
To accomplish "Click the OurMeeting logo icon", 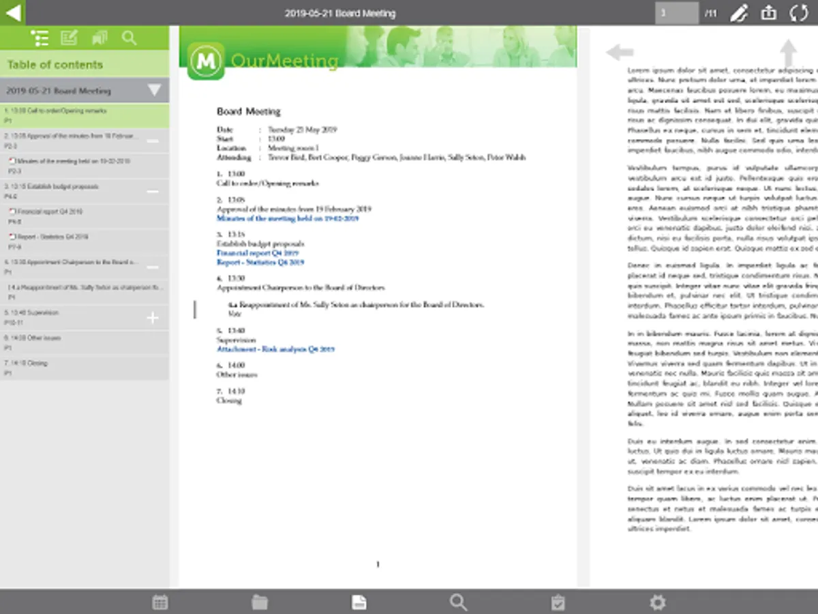I will [x=206, y=61].
